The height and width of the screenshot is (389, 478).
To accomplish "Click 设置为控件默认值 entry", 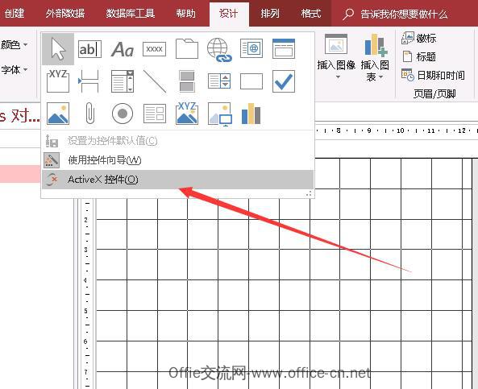I will point(177,141).
